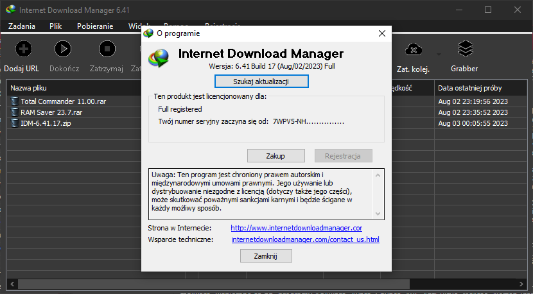
Task: Click date Aug 03 00:05:55 2023
Action: pos(473,123)
